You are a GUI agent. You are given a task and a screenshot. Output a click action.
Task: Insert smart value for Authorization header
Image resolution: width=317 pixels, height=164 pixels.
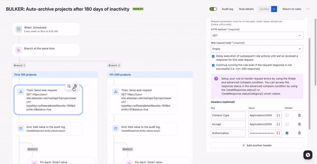pyautogui.click(x=278, y=133)
